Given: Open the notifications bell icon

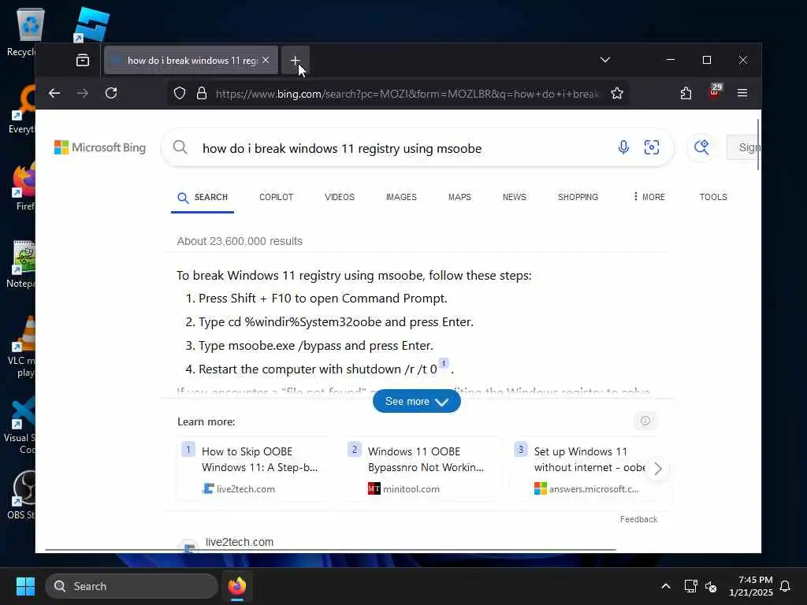Looking at the screenshot, I should pos(785,586).
